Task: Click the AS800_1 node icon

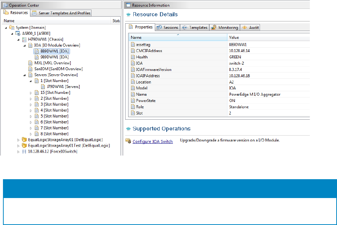Action: [x=18, y=33]
